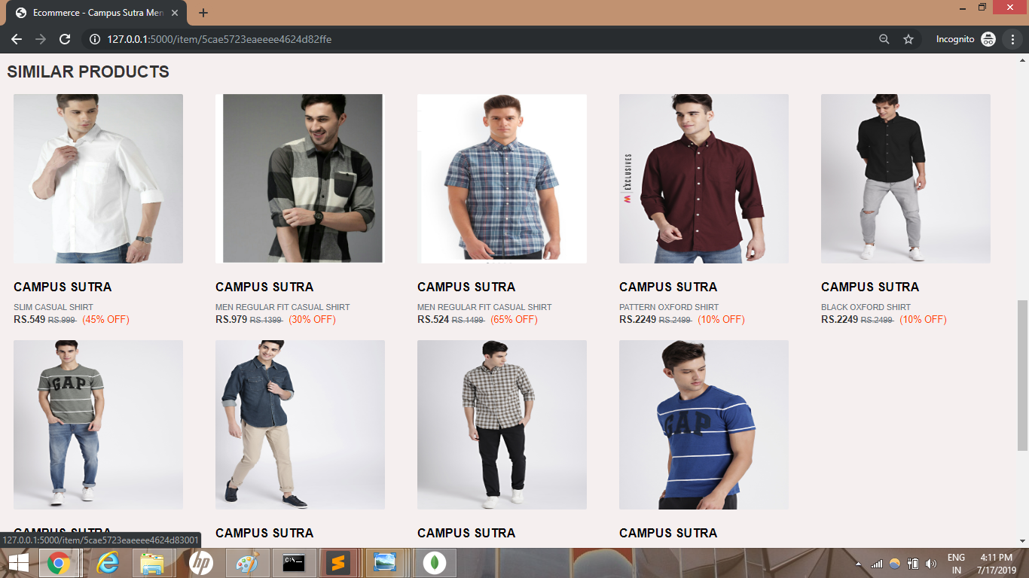View site information icon in address bar
This screenshot has width=1029, height=578.
click(95, 39)
